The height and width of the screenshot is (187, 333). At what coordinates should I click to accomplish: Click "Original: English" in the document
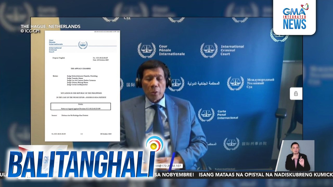pos(59,58)
